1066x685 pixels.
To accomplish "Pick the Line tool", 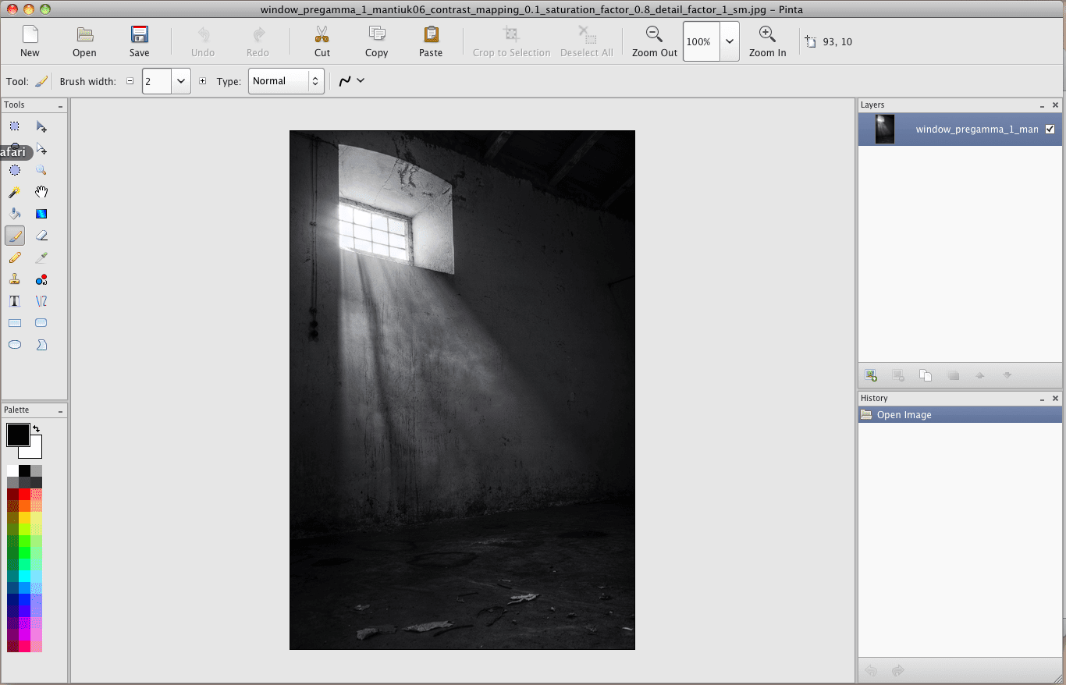I will coord(41,301).
